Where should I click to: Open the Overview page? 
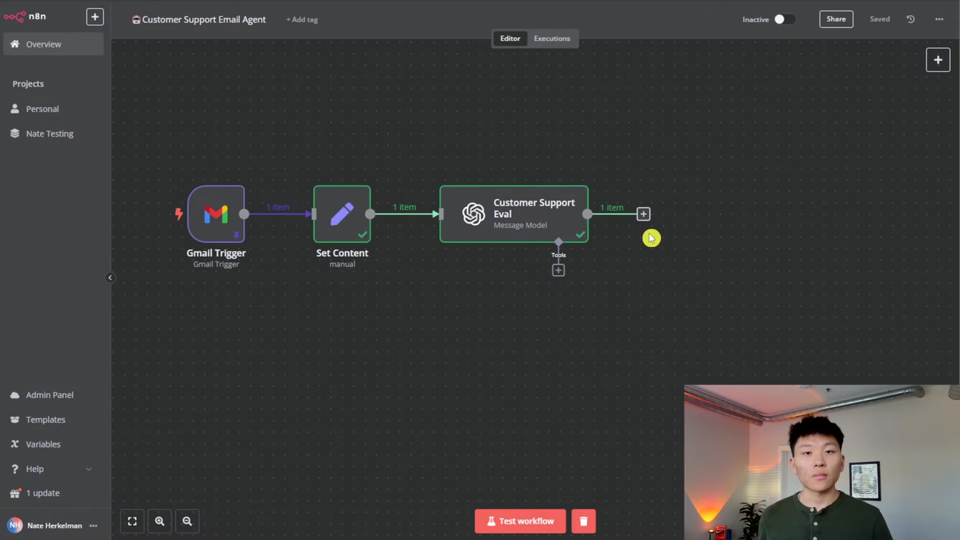[x=54, y=44]
